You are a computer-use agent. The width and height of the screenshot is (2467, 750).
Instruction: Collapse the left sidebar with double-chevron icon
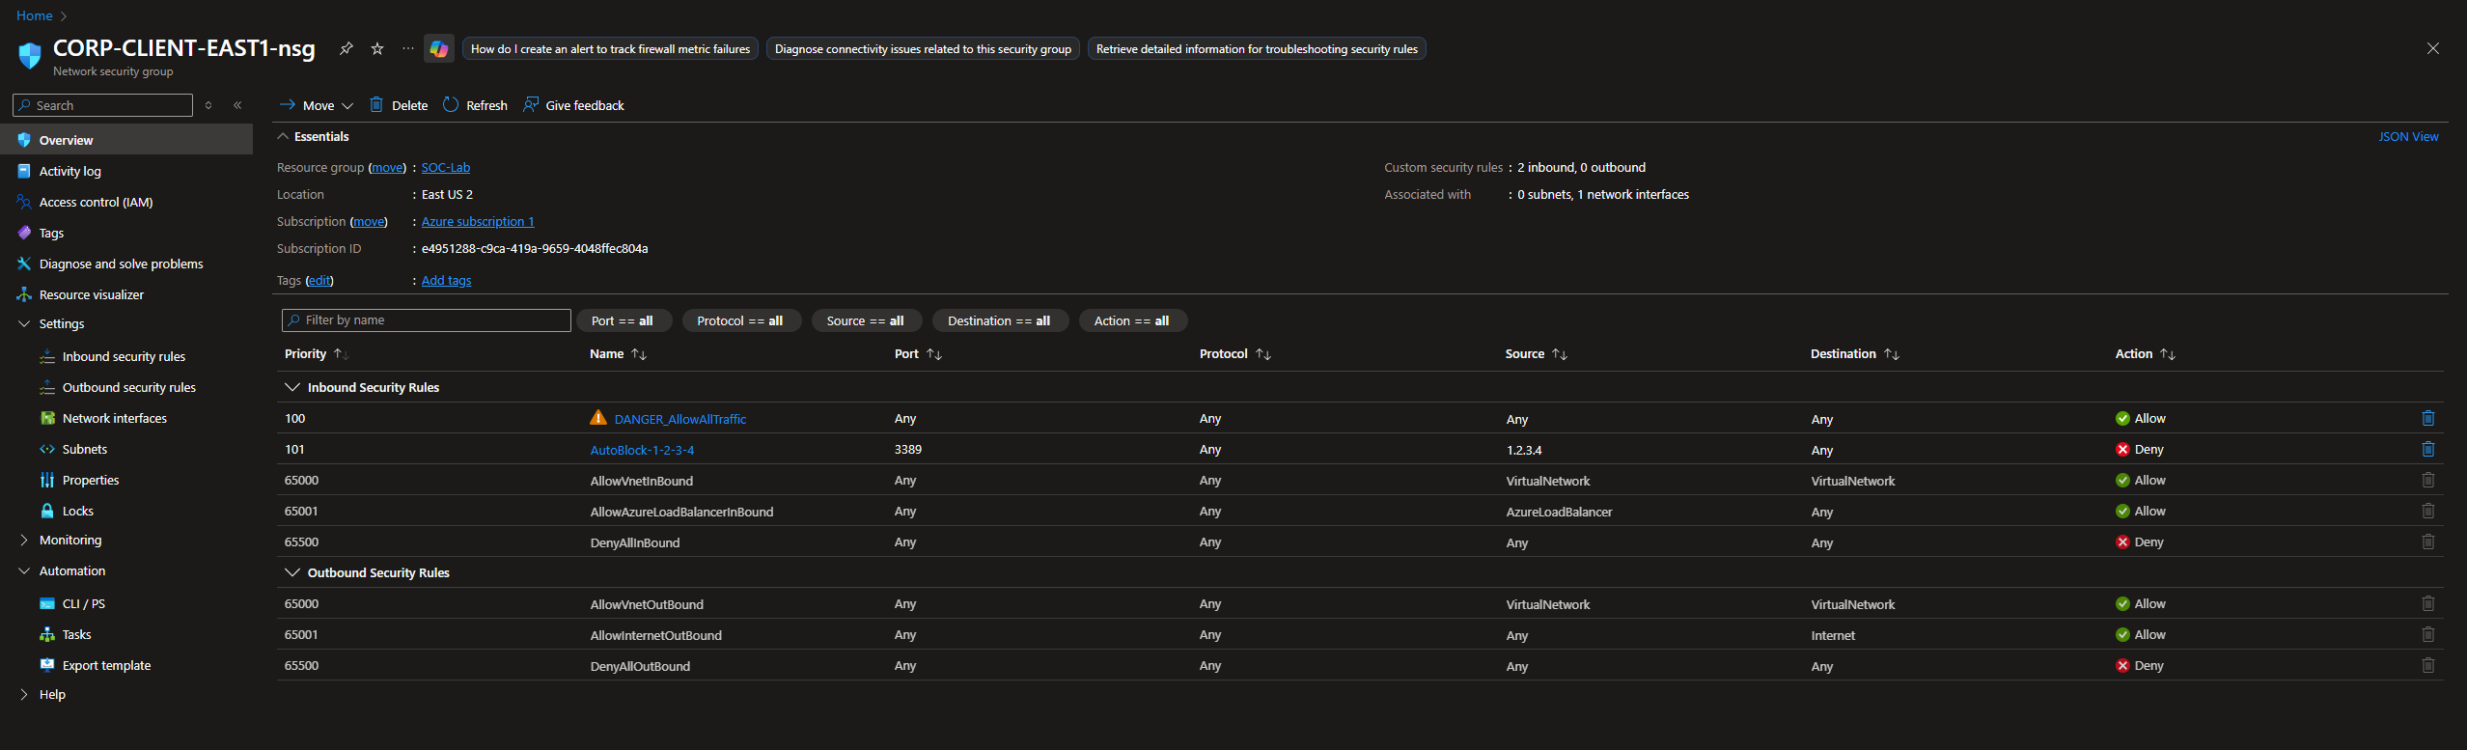click(x=237, y=105)
